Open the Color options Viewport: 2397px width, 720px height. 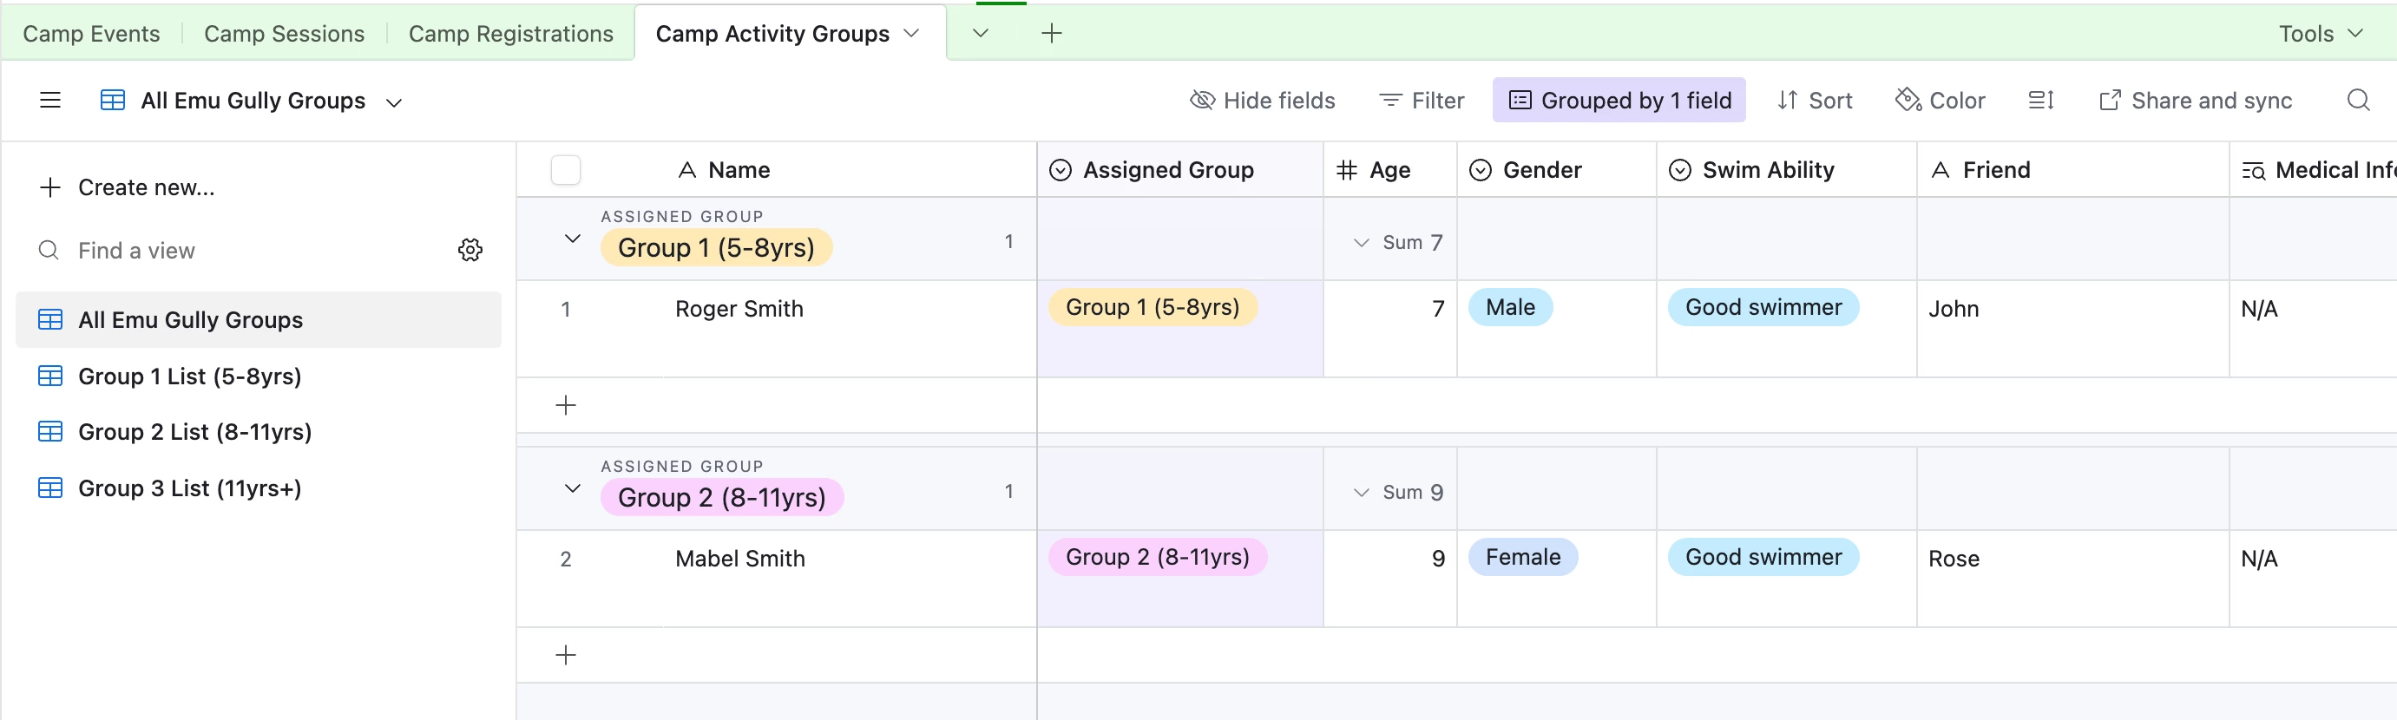(x=1941, y=101)
